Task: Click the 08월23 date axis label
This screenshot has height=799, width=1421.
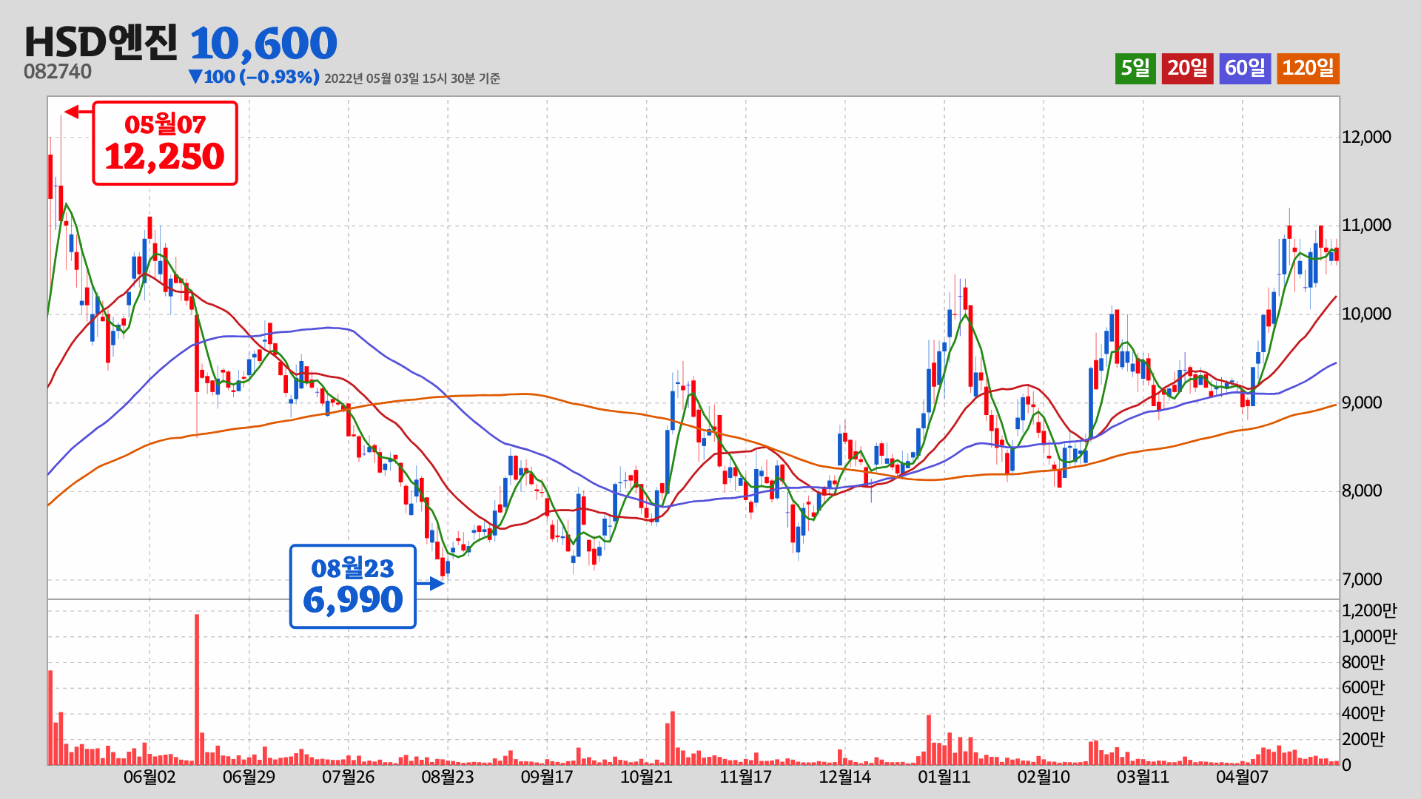Action: tap(448, 777)
